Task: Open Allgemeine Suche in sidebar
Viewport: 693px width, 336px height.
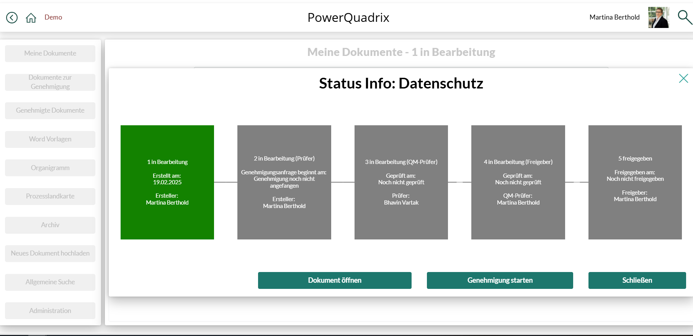Action: point(50,282)
